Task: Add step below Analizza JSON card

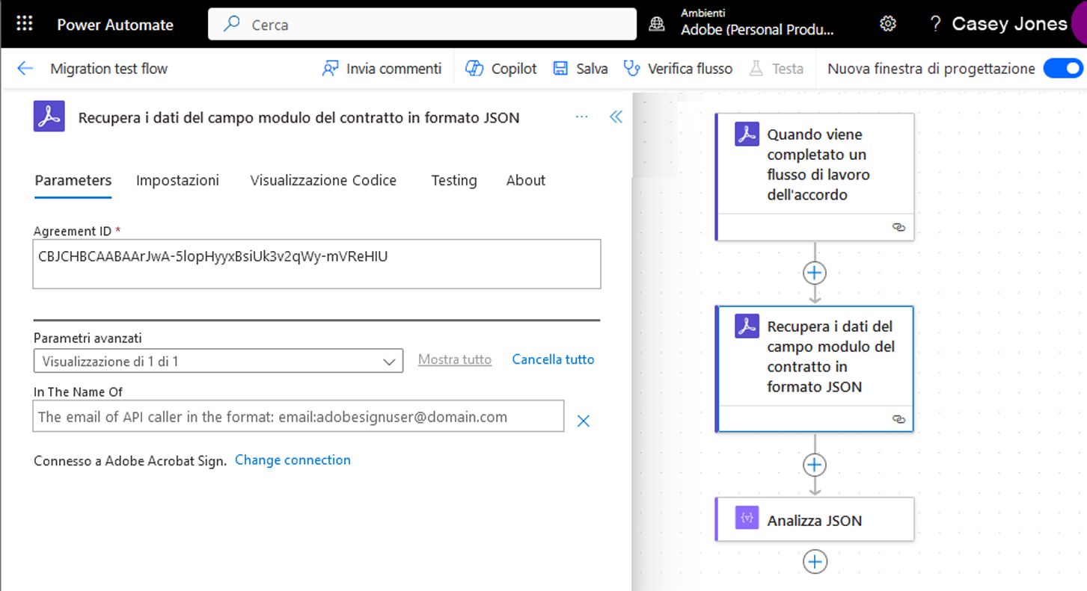Action: point(815,561)
